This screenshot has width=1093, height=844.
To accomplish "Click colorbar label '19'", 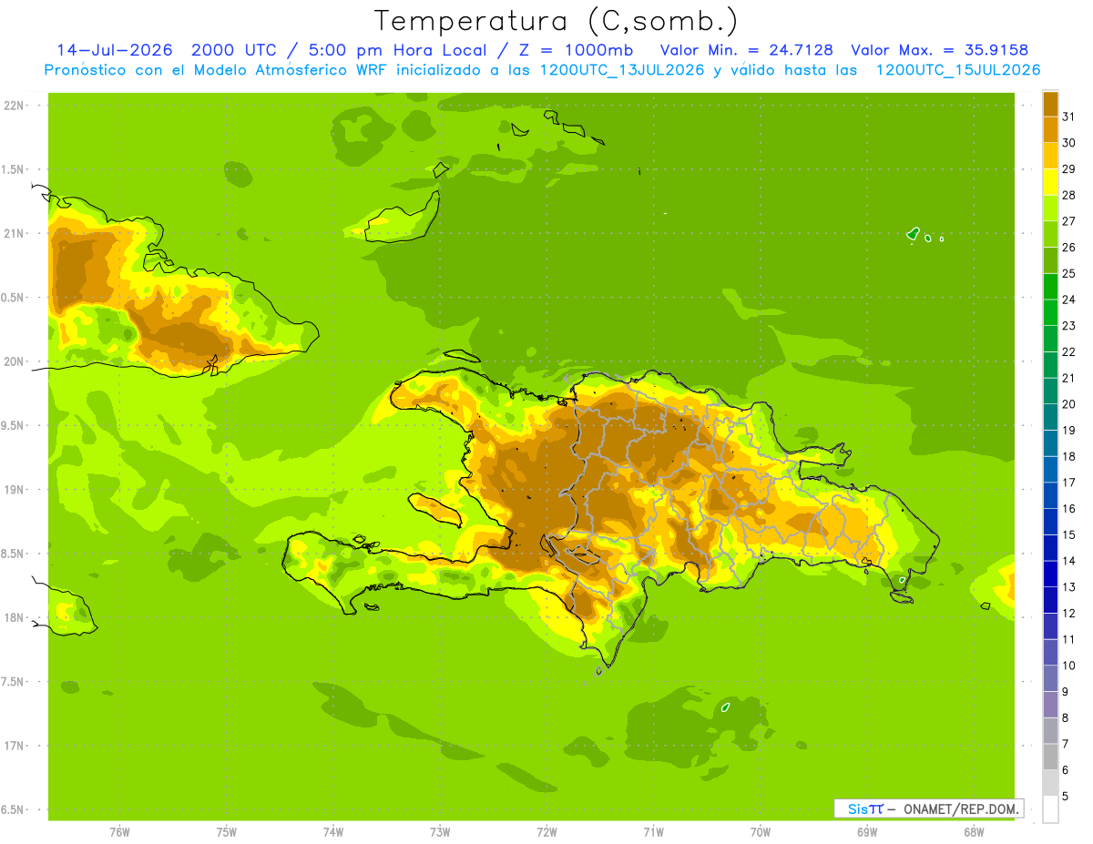I will (x=1068, y=430).
